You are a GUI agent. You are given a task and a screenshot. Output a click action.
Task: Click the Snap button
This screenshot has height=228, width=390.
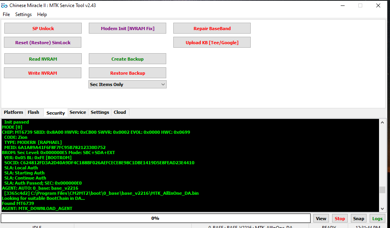[358, 219]
